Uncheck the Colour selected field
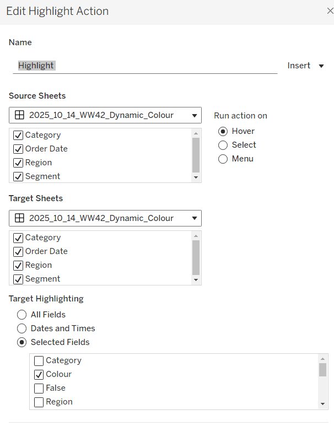 point(39,374)
